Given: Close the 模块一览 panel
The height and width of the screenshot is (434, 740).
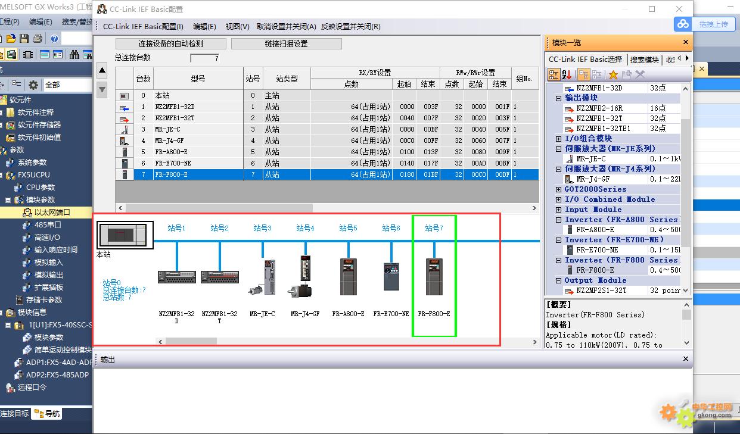Looking at the screenshot, I should click(x=685, y=42).
